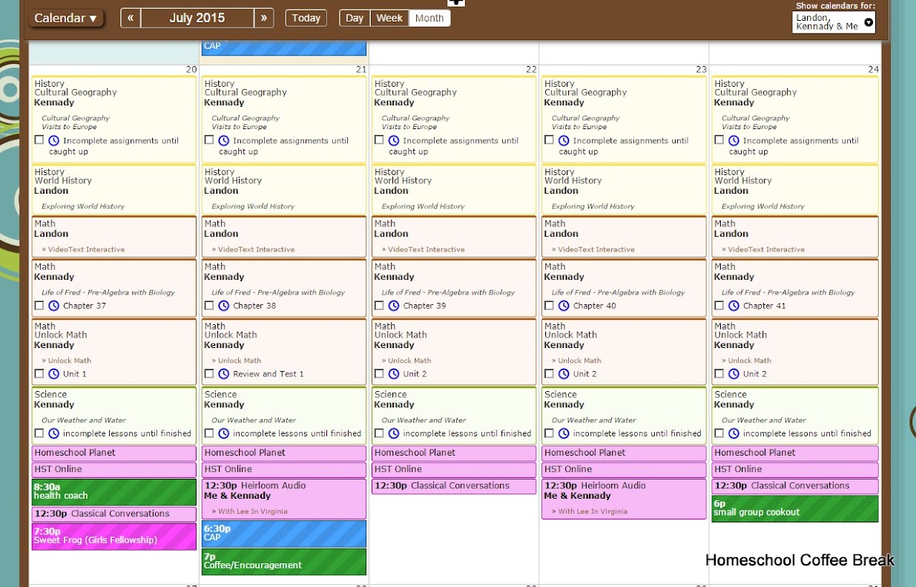This screenshot has height=587, width=916.
Task: Click Science clock icon on the 21st
Action: (224, 433)
